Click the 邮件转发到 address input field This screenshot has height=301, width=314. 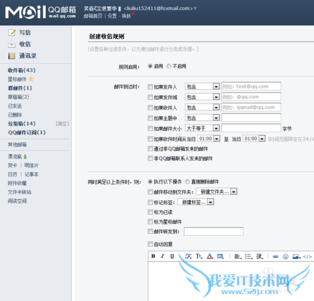point(214,231)
